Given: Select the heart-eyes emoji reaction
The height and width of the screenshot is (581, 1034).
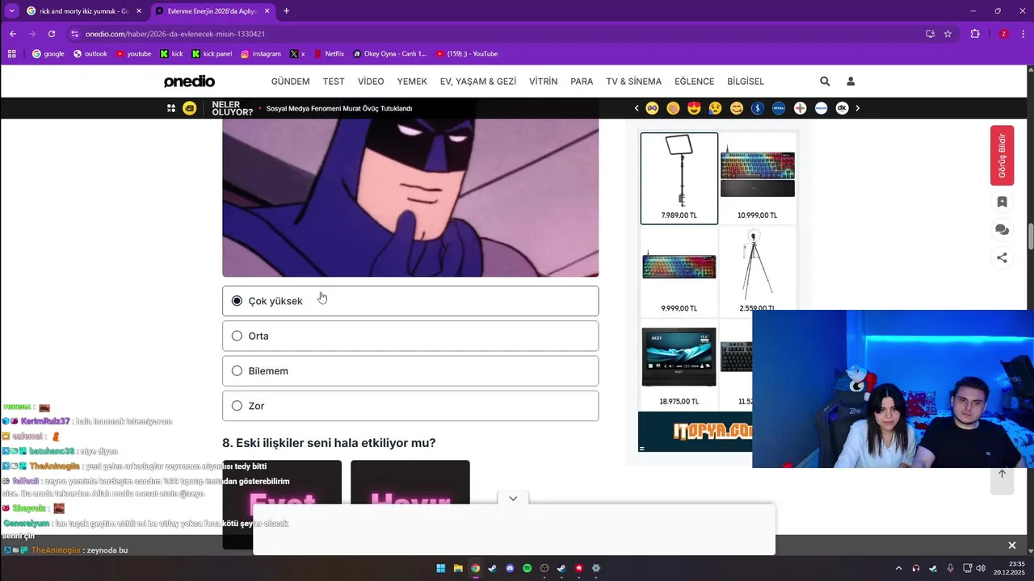Looking at the screenshot, I should (694, 108).
